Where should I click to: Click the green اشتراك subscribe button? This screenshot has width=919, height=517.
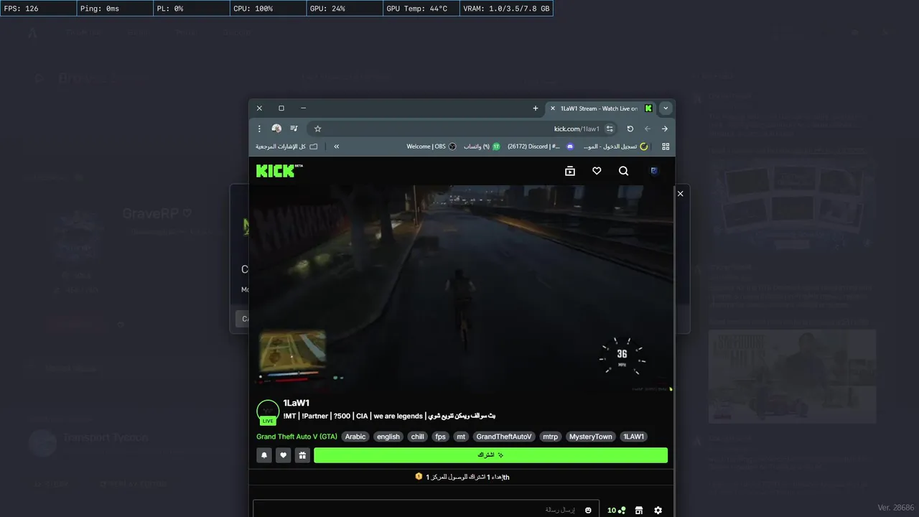pos(490,455)
